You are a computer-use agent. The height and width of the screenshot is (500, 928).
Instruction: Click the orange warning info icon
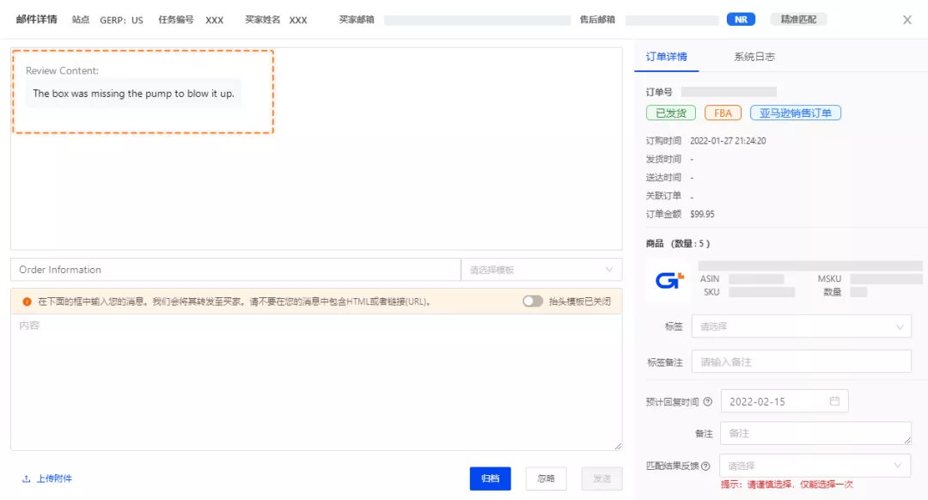click(27, 302)
